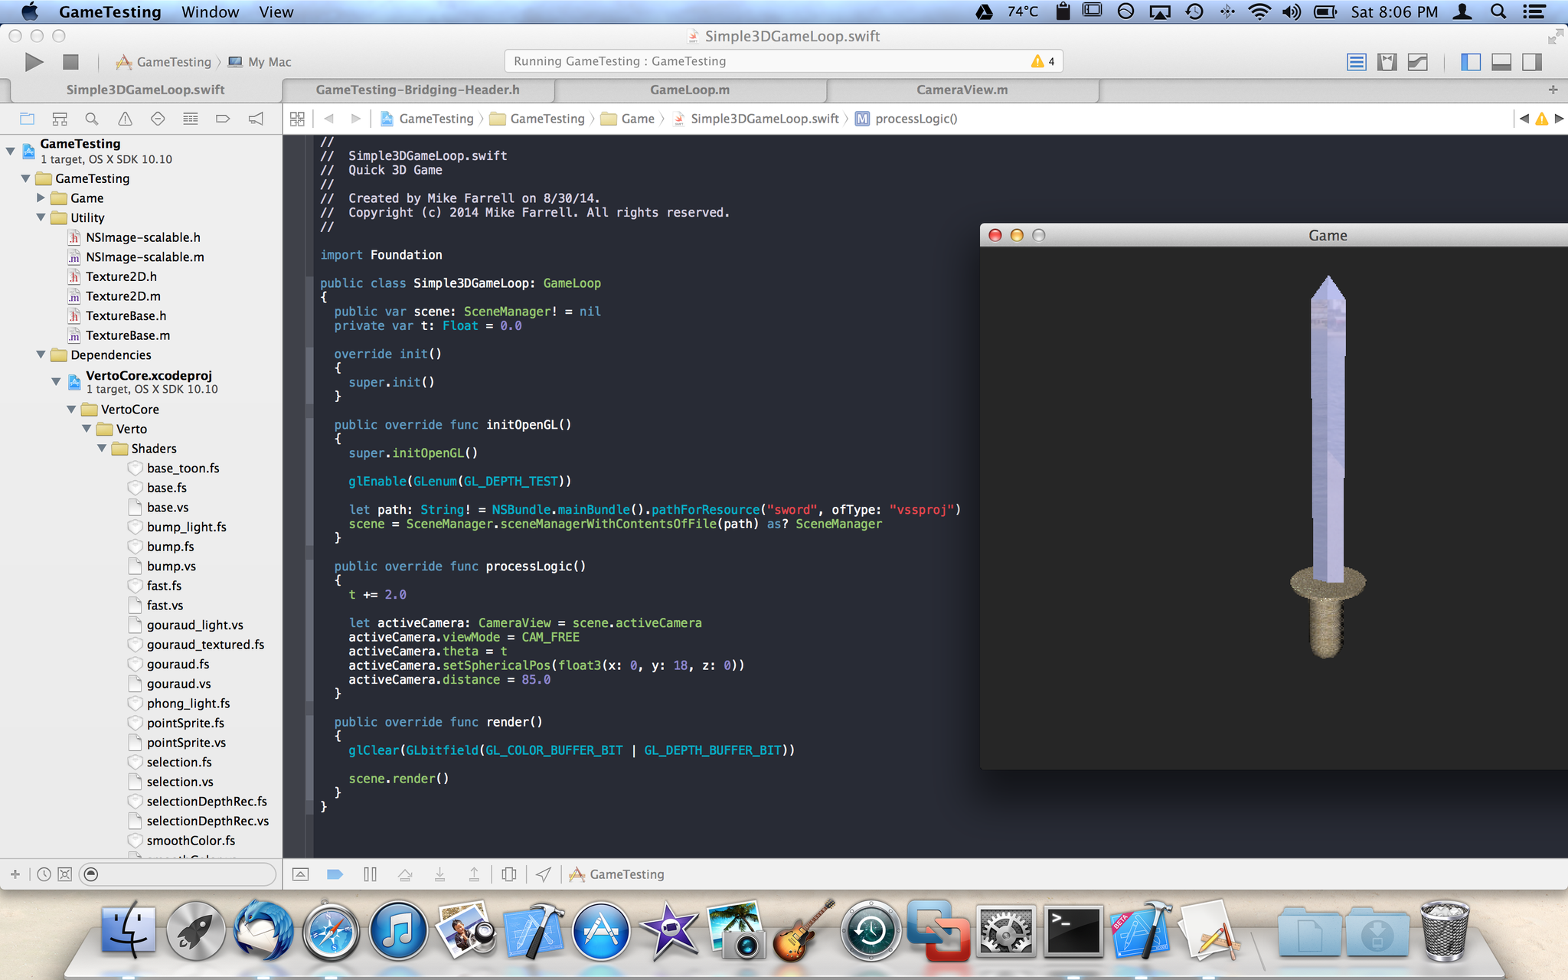Screen dimensions: 1568x980
Task: Open selectionDepthRec.vs shader file
Action: pyautogui.click(x=207, y=821)
